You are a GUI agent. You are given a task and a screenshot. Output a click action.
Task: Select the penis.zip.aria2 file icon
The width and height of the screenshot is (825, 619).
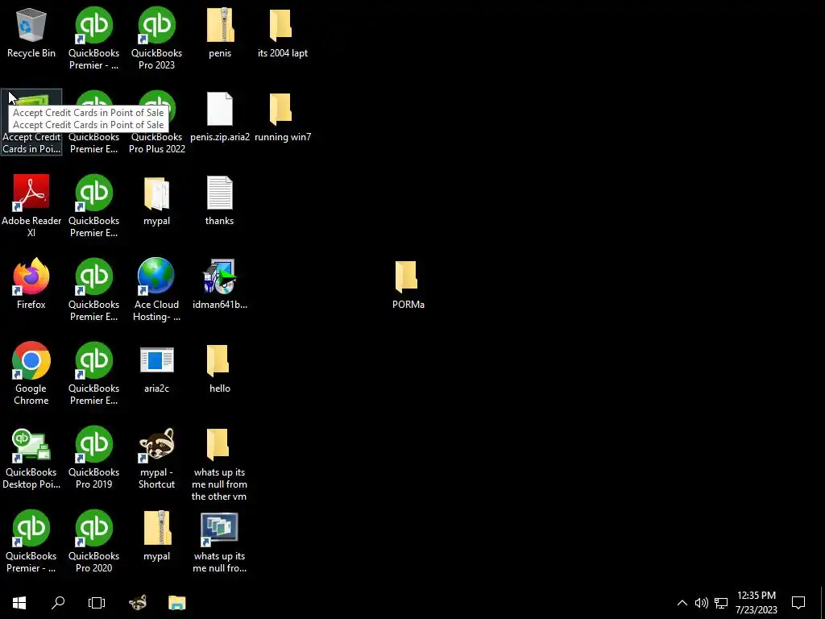click(220, 117)
